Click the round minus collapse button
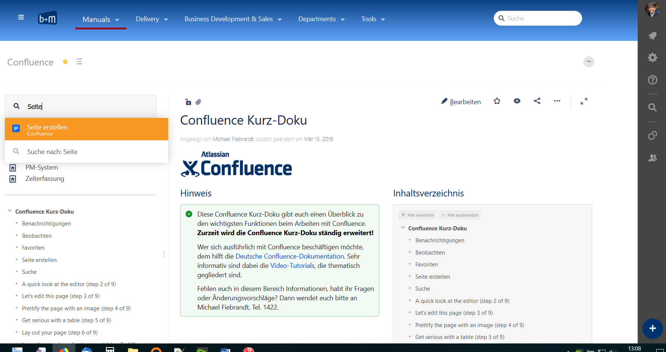 589,62
